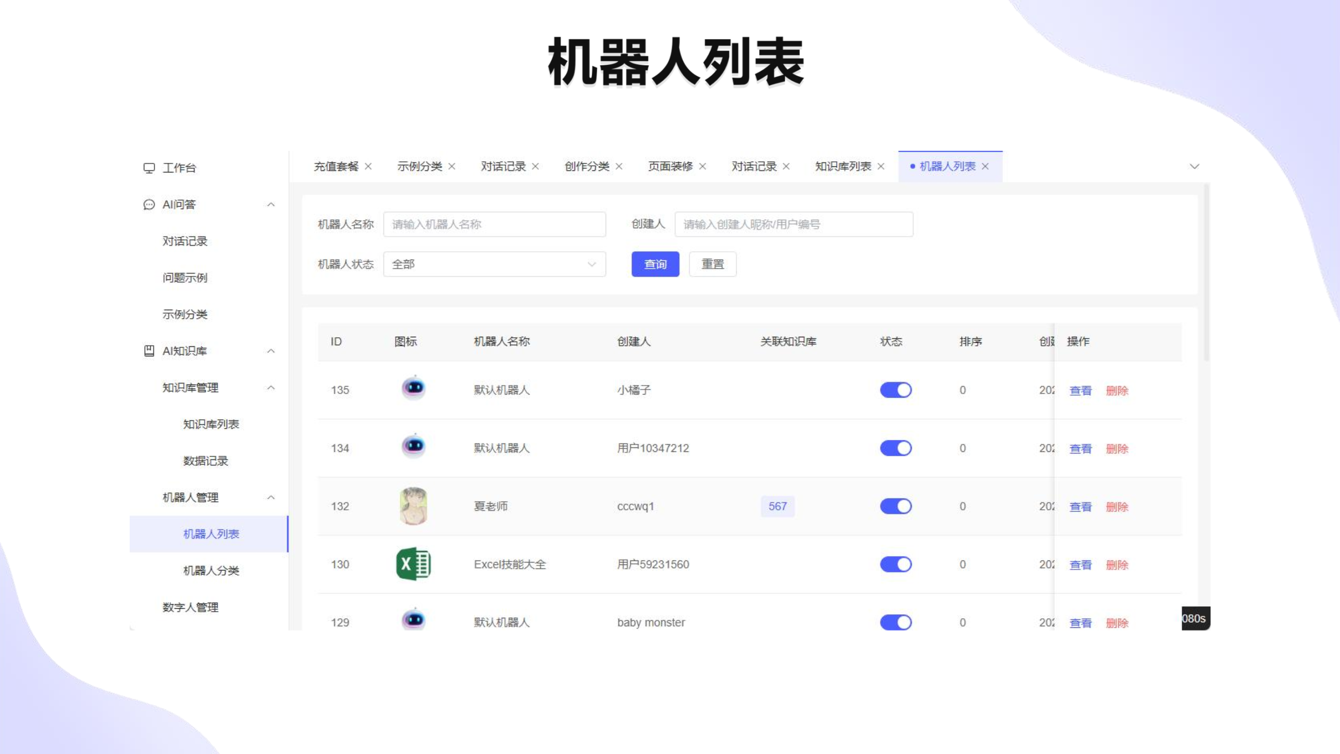Click the 机器人名称 input field
1340x754 pixels.
pos(494,224)
